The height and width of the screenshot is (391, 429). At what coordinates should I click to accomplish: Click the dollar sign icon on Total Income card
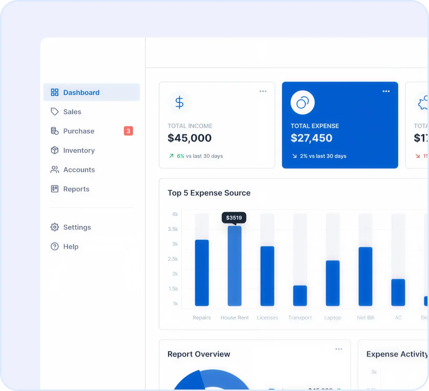(x=179, y=103)
